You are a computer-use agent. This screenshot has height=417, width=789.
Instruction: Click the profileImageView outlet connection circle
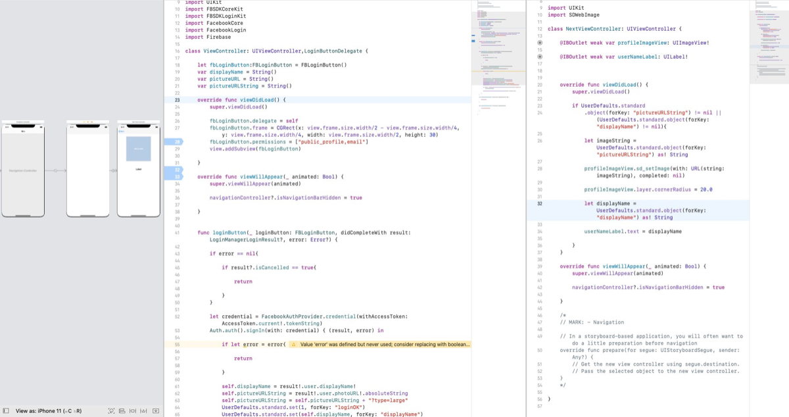[x=540, y=43]
